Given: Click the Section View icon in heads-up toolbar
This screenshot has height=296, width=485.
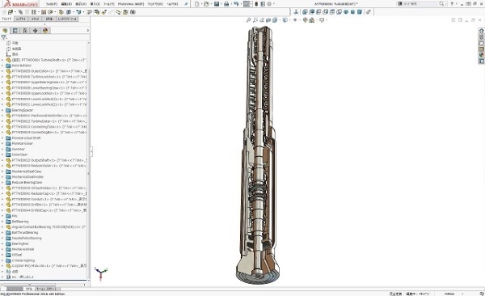Looking at the screenshot, I should click(268, 20).
